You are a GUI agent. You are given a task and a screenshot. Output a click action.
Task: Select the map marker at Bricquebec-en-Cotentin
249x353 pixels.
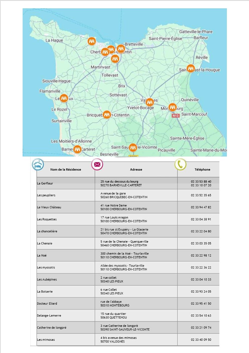(107, 115)
